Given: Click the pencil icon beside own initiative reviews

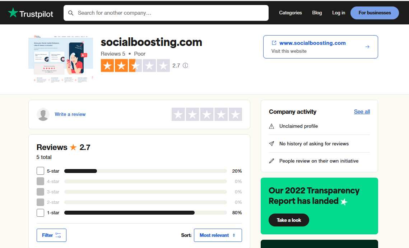Looking at the screenshot, I should [271, 161].
